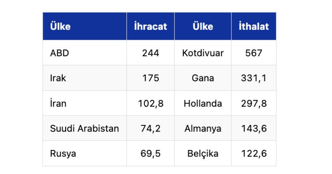The image size is (332, 174).
Task: Click the Kotdivuar country cell
Action: click(x=203, y=53)
